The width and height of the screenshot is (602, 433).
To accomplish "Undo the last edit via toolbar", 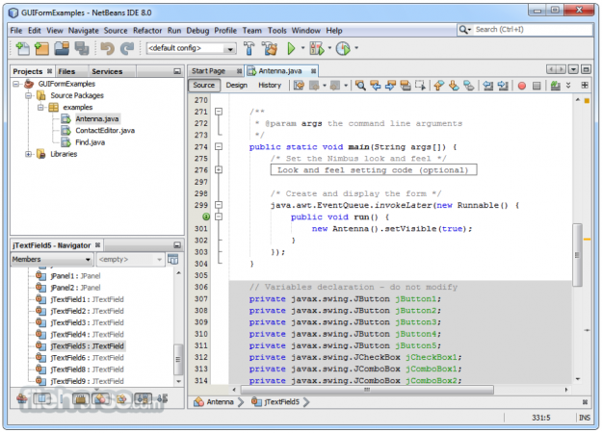I will 107,48.
